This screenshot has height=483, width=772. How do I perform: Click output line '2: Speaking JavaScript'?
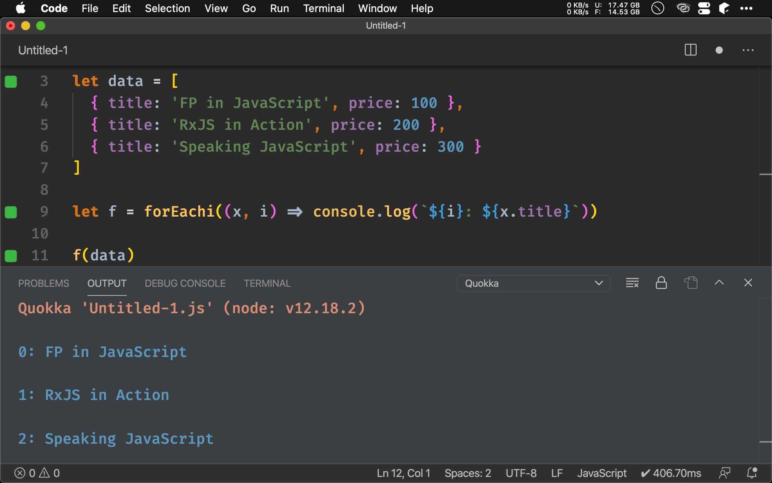(116, 439)
